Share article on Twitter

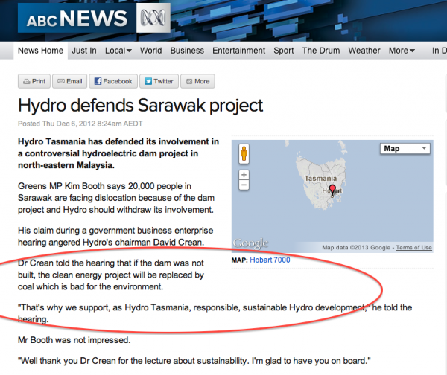click(x=159, y=81)
